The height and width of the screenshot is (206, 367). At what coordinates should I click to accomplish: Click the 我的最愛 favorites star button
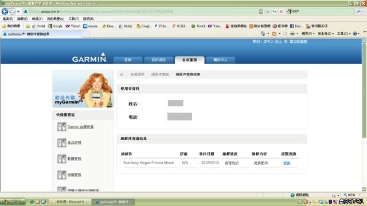point(11,26)
